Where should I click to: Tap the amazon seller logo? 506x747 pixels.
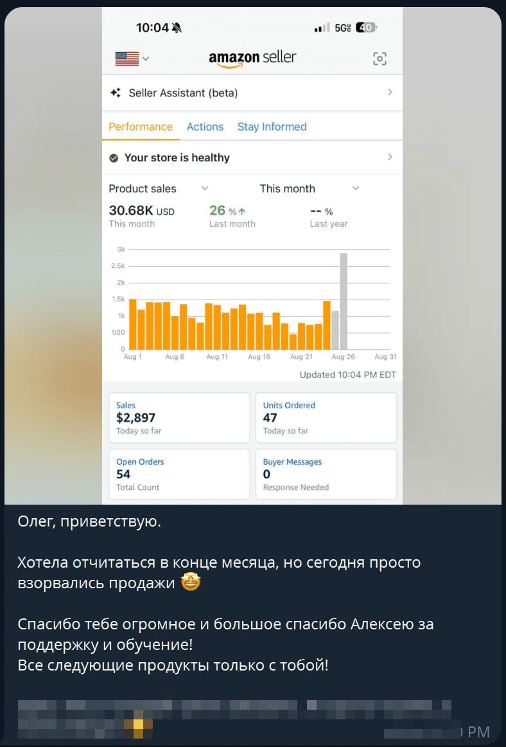[252, 57]
